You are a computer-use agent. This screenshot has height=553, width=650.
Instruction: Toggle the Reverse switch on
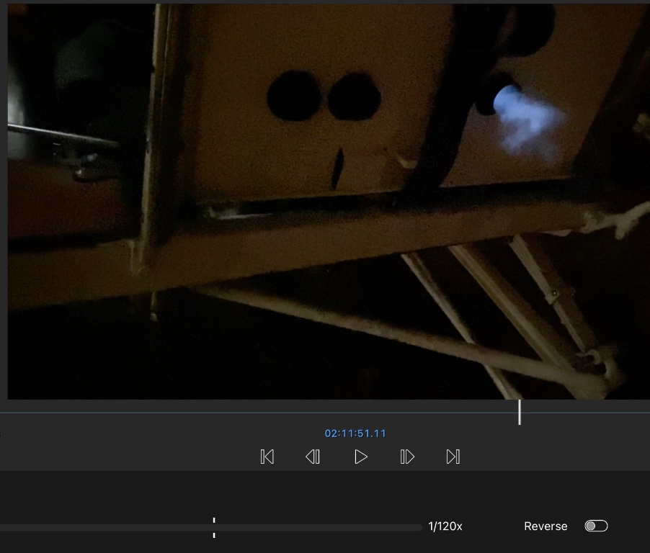(x=596, y=526)
